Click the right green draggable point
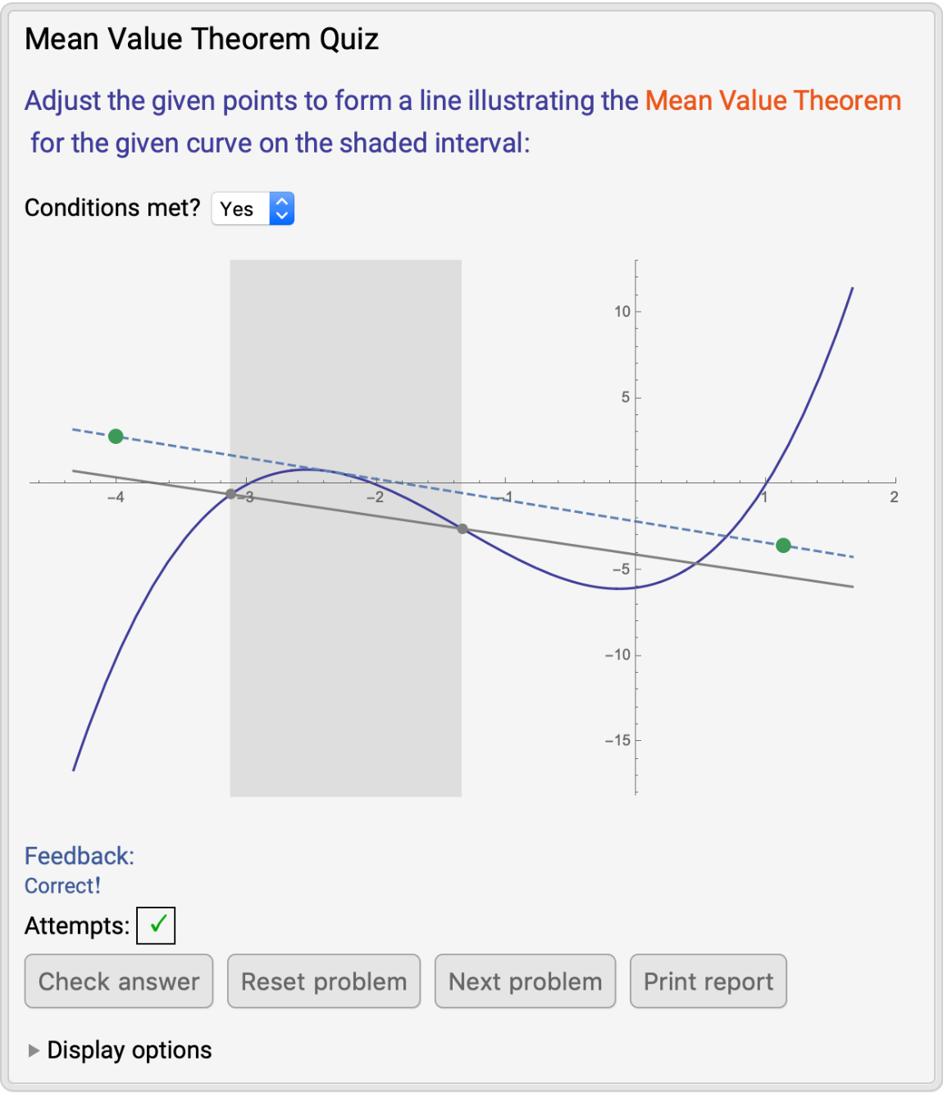Viewport: 943px width, 1093px height. (x=783, y=545)
